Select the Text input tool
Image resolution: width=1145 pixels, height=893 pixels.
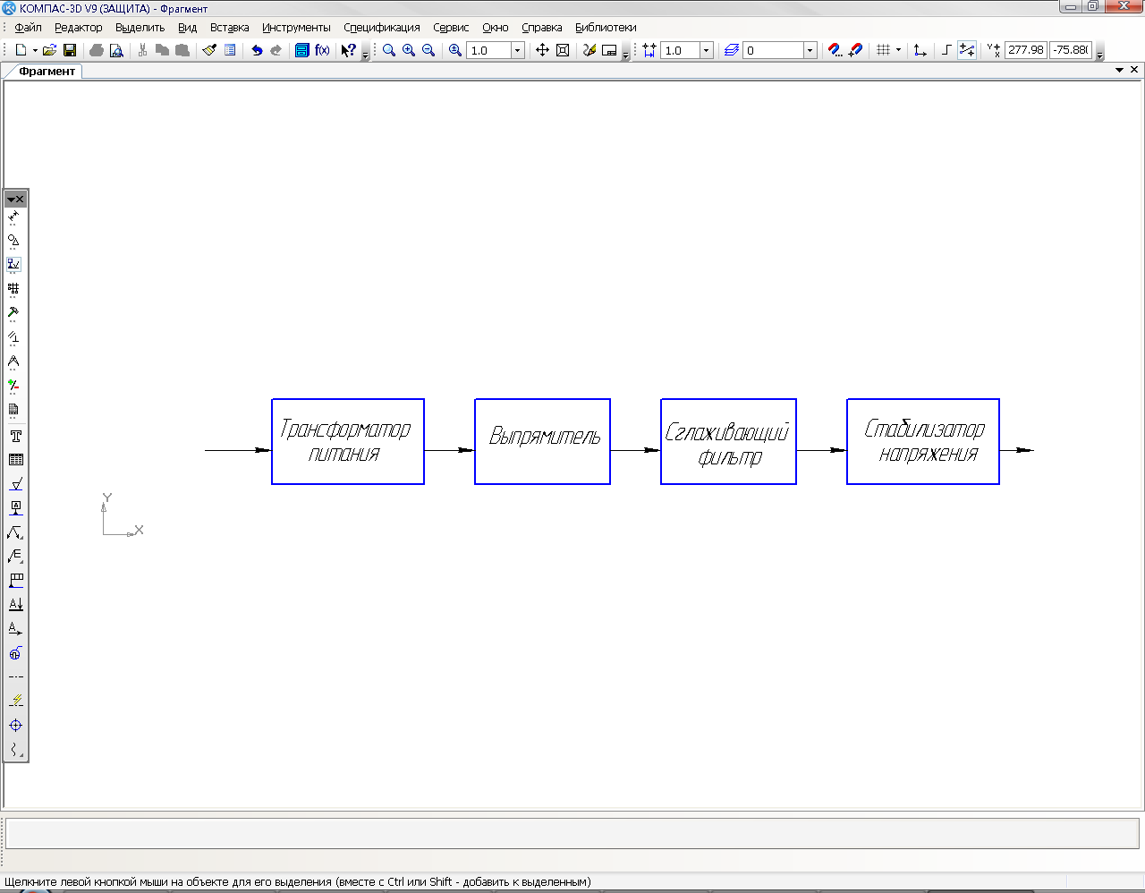click(x=15, y=436)
